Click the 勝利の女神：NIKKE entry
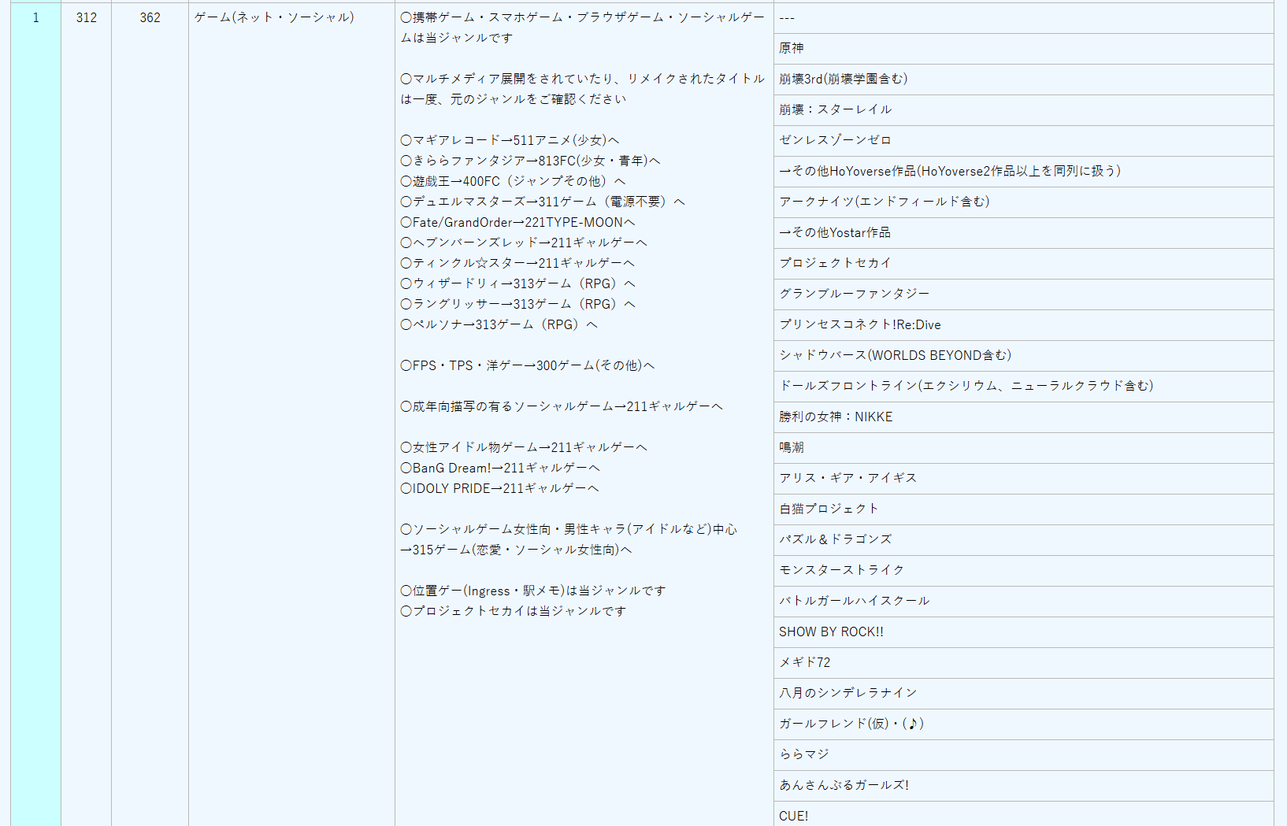Image resolution: width=1287 pixels, height=826 pixels. click(1023, 417)
